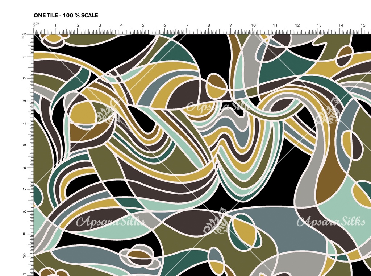Screen dimensions: 371x276
Task: Click the large mustard circle on the left side
Action: click(82, 113)
